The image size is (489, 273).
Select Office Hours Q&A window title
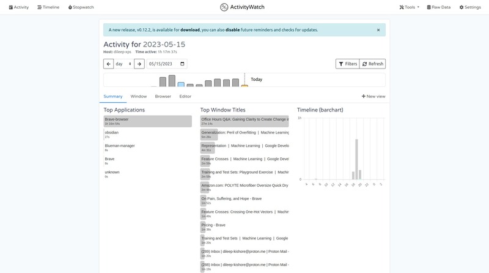pyautogui.click(x=244, y=121)
